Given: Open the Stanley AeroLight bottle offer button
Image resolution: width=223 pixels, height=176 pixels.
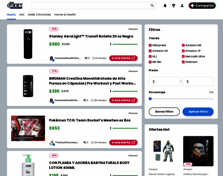Looking at the screenshot, I should tap(123, 58).
